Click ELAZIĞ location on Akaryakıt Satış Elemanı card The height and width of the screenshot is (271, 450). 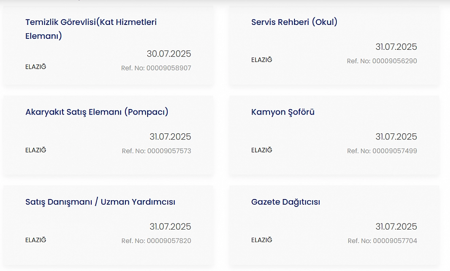(36, 150)
